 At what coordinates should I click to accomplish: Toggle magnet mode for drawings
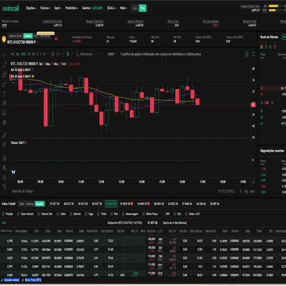pos(4,158)
